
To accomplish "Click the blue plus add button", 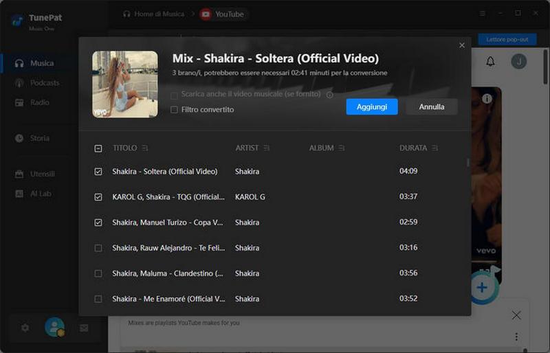I will tap(483, 287).
